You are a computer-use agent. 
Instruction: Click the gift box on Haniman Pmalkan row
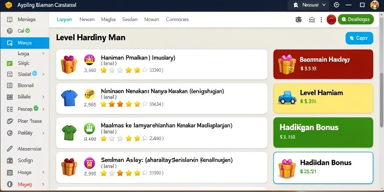69,64
